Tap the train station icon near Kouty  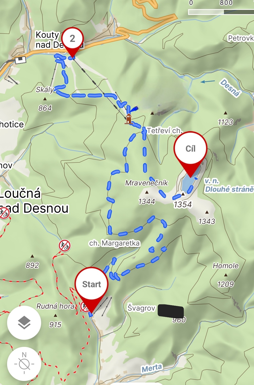(20, 60)
